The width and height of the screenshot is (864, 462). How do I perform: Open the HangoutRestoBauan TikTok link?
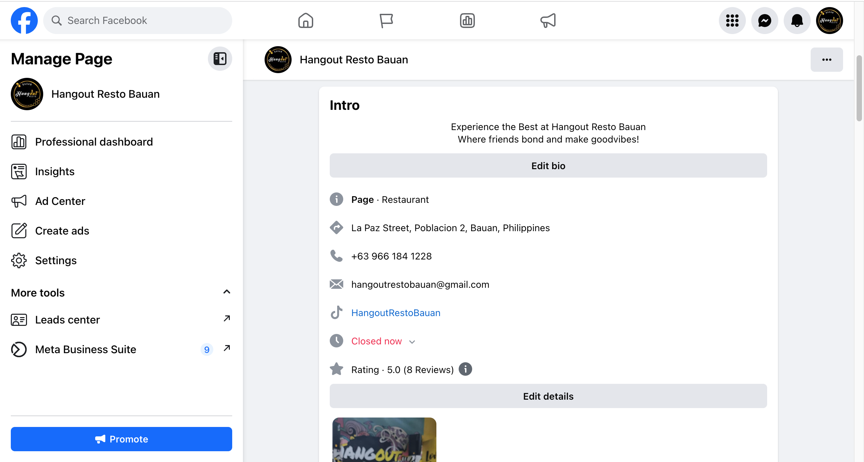click(396, 313)
